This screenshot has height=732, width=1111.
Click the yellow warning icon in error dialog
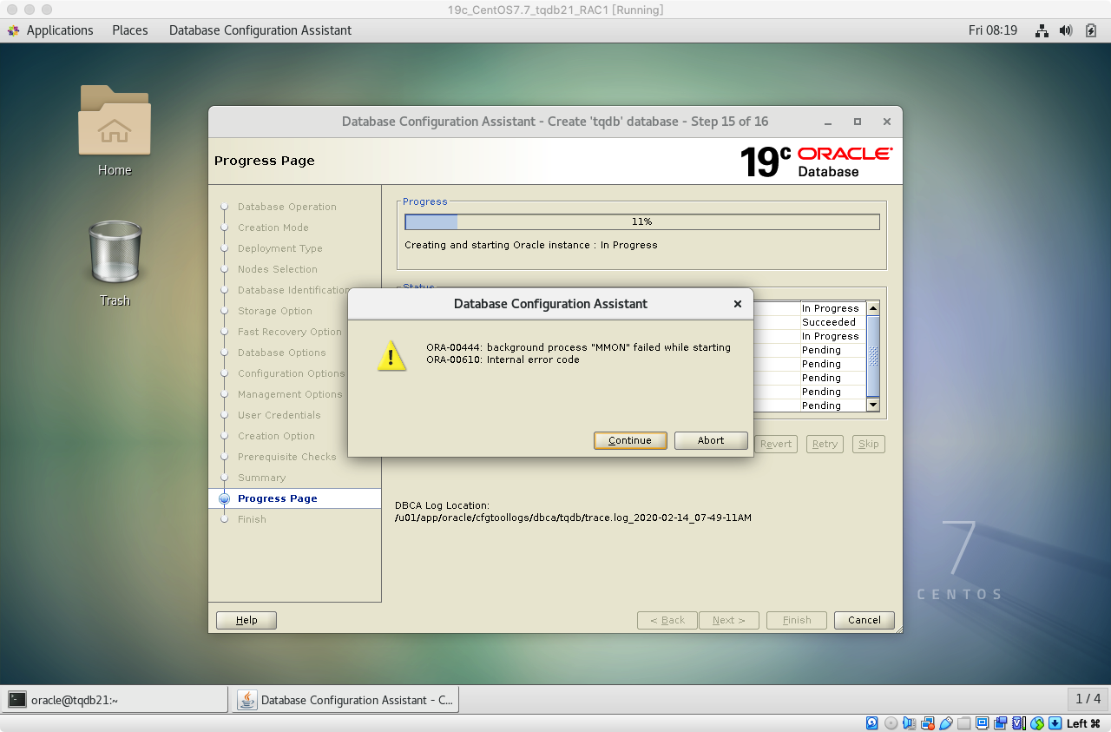click(x=392, y=355)
